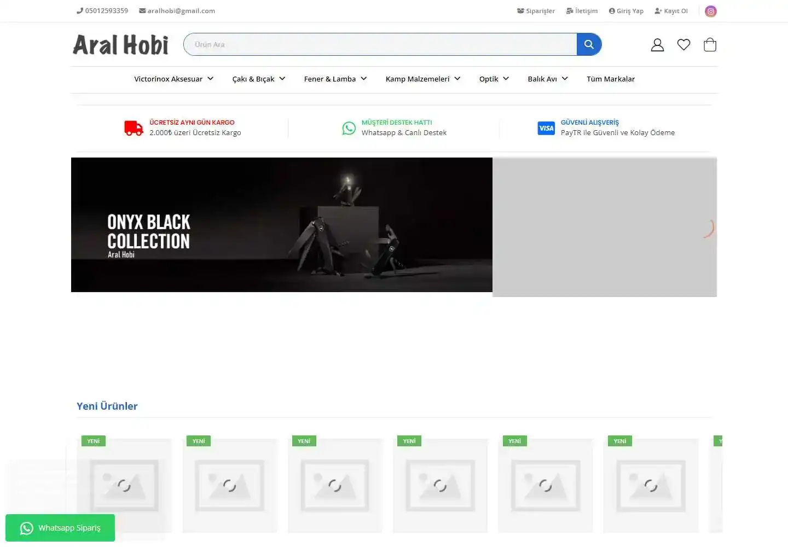Click the Whatsapp Sipariş button
Image resolution: width=788 pixels, height=547 pixels.
60,528
